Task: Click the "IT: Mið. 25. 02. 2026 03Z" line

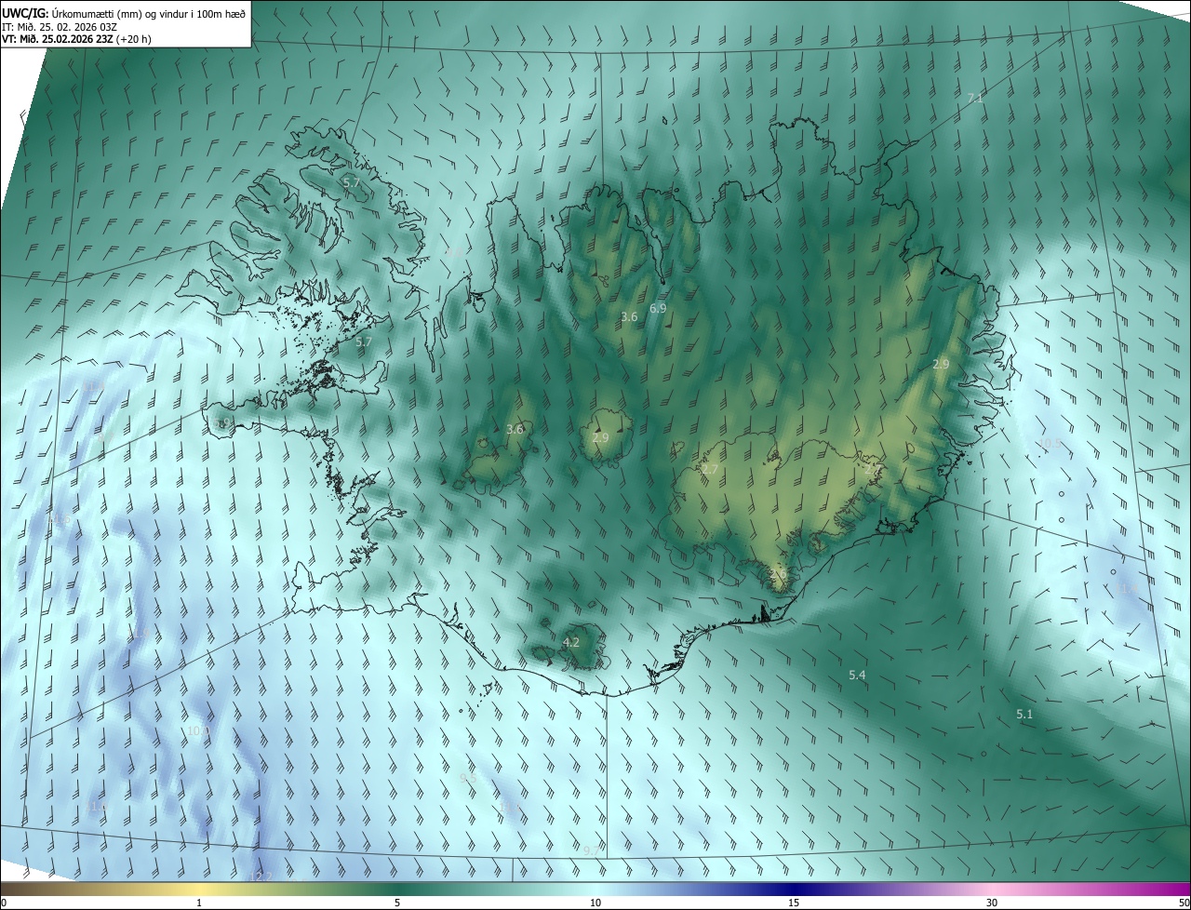Action: (58, 26)
